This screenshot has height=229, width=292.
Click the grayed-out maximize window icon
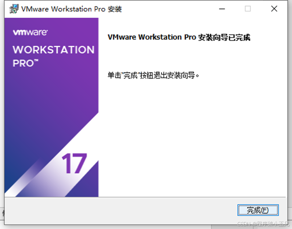coord(248,8)
